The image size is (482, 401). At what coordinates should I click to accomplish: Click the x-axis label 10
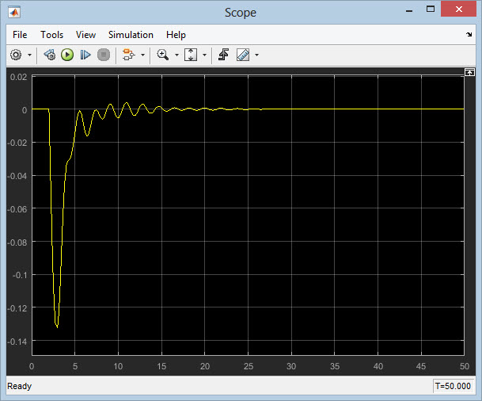pos(118,366)
